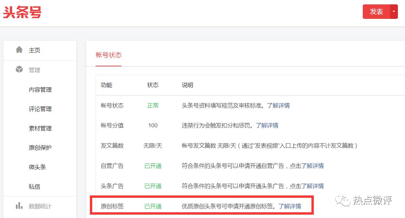The width and height of the screenshot is (405, 218).
Task: Click the 头条广告 row label
Action: tap(112, 186)
